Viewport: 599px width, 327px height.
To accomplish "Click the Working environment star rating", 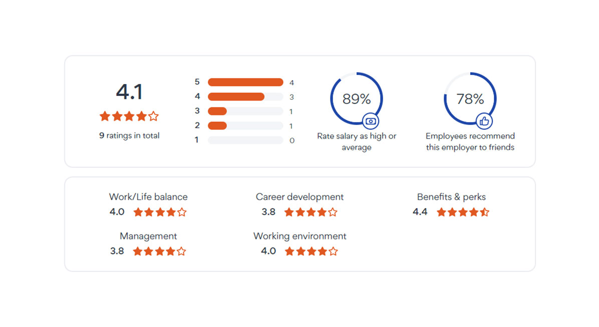I will (312, 251).
